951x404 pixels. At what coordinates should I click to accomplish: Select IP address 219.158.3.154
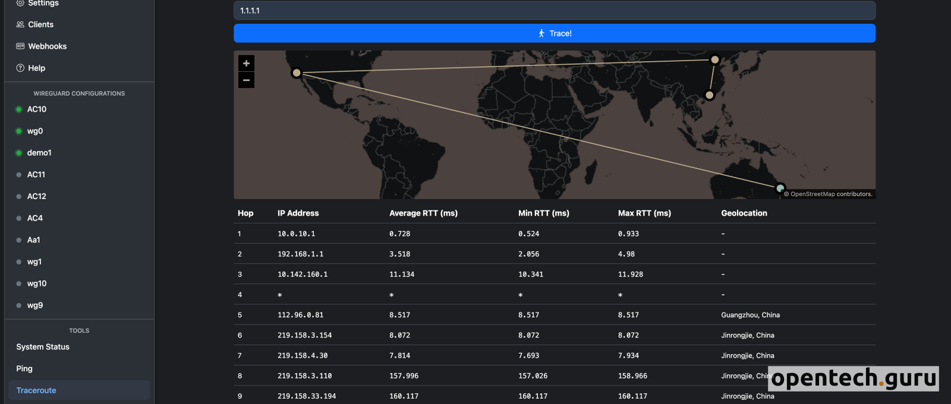point(305,335)
